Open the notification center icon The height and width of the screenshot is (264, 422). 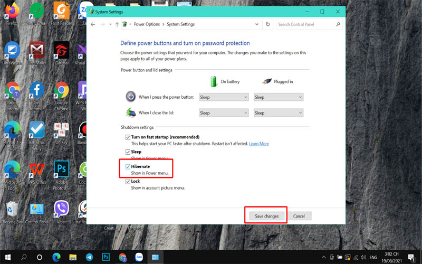point(411,258)
